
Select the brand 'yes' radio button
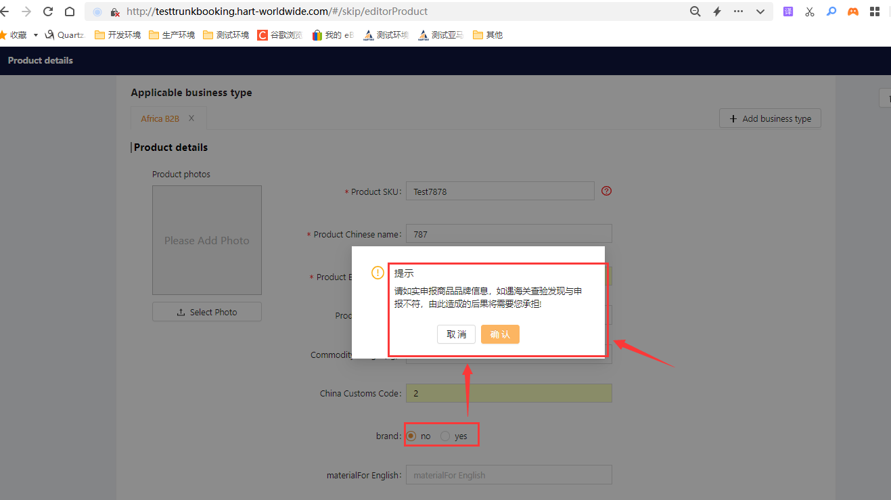[445, 436]
